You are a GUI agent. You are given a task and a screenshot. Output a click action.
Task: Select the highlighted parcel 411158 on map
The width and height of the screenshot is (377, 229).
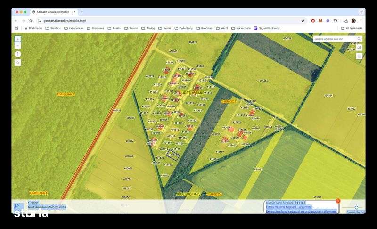(x=173, y=155)
